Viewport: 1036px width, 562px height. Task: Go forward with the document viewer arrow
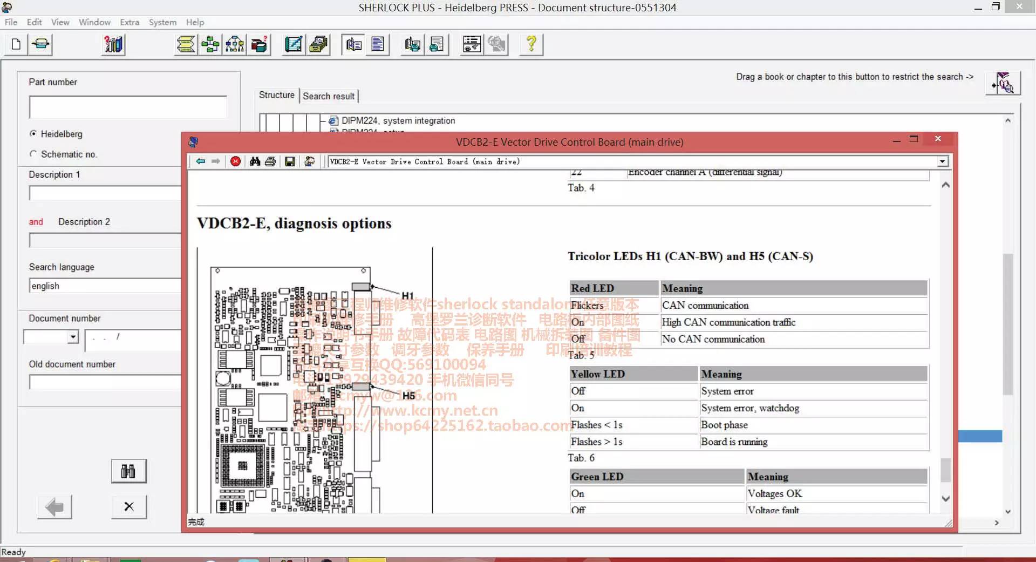pyautogui.click(x=216, y=161)
